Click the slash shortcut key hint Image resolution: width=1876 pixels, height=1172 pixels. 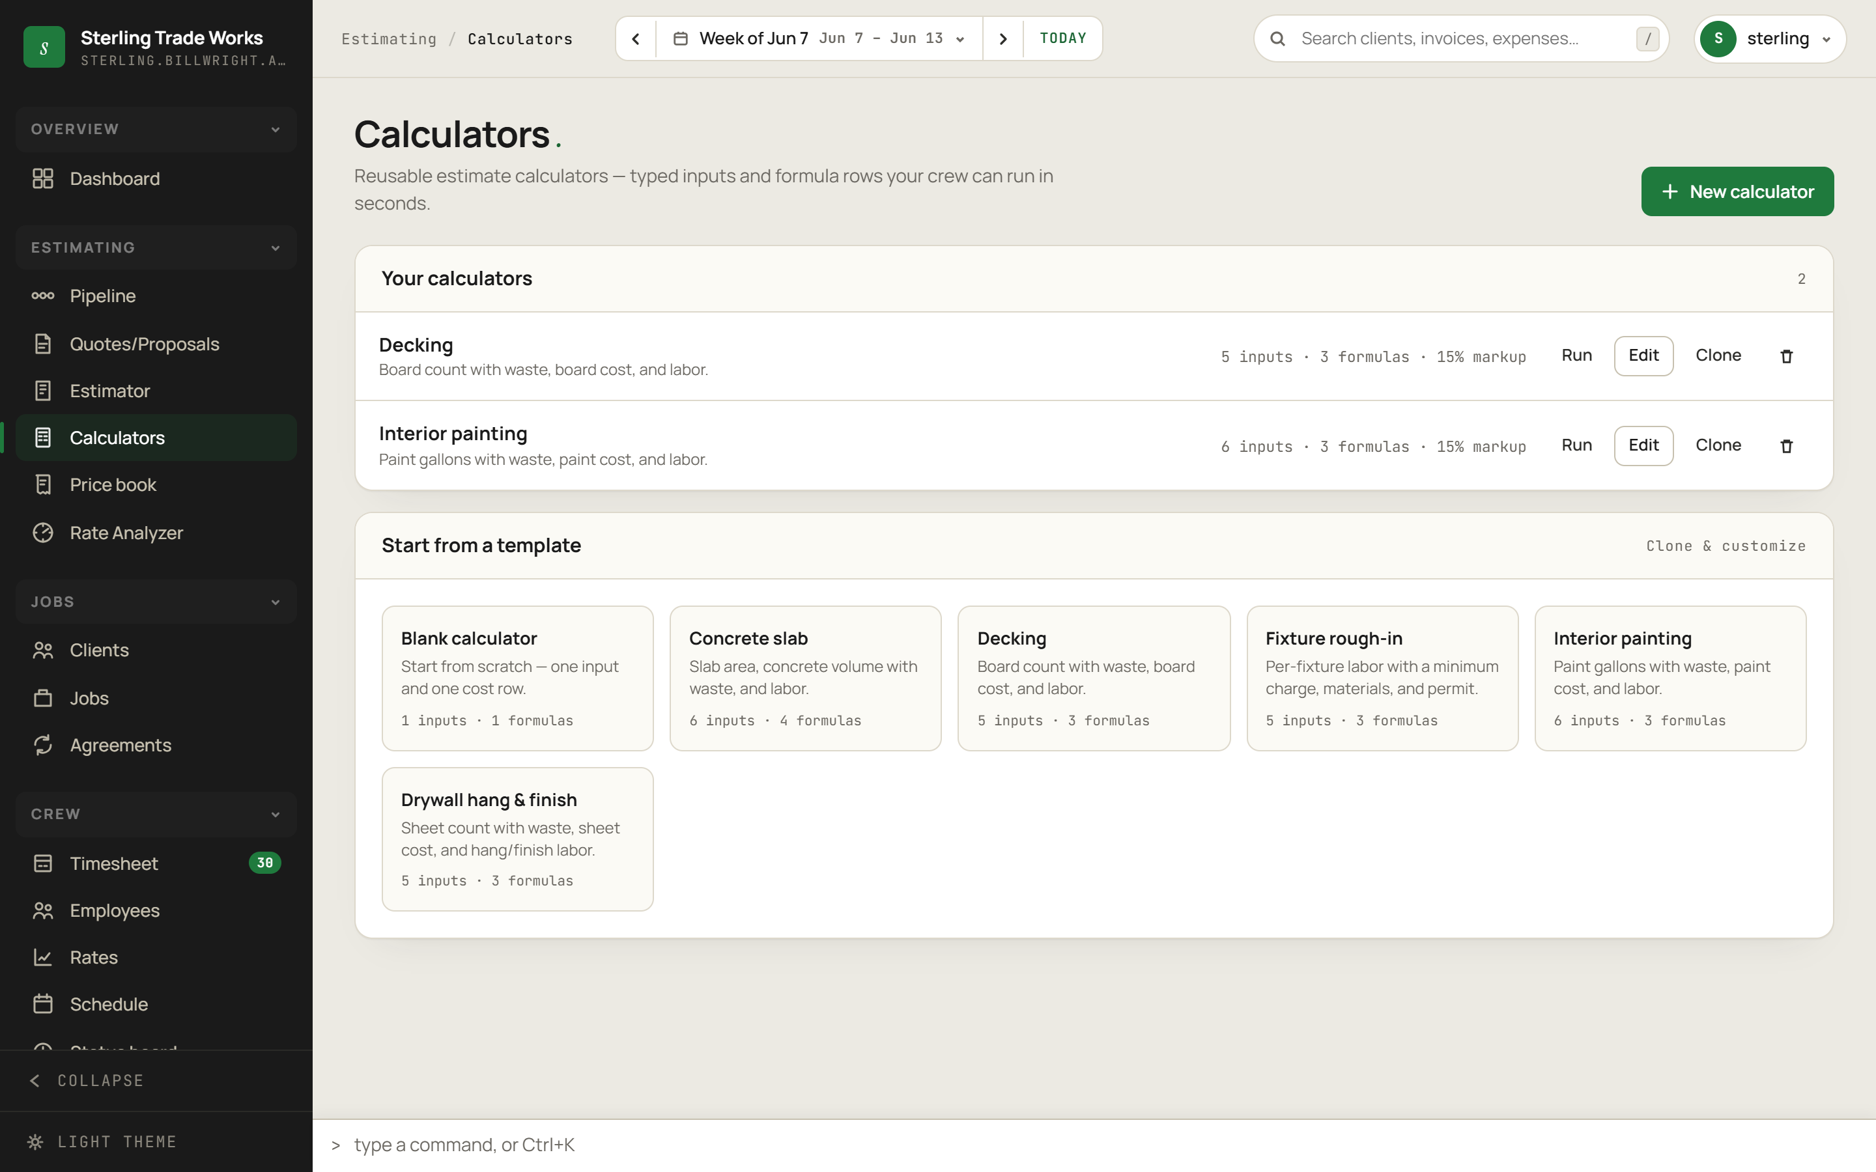(1647, 39)
